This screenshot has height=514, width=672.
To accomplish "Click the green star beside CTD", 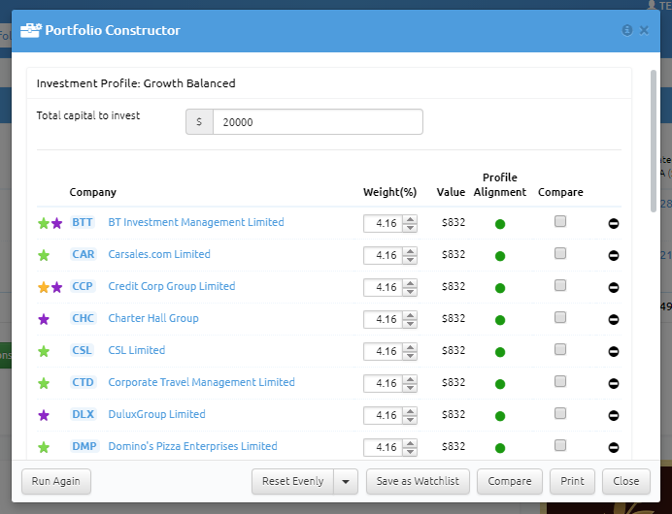I will pos(44,383).
